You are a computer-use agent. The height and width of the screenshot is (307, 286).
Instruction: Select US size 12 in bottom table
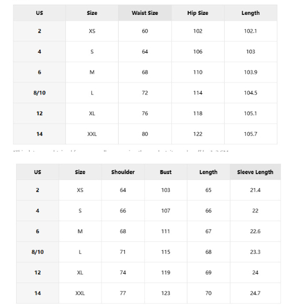pyautogui.click(x=37, y=273)
